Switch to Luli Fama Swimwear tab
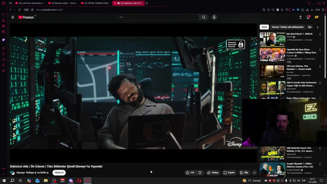 30,3
